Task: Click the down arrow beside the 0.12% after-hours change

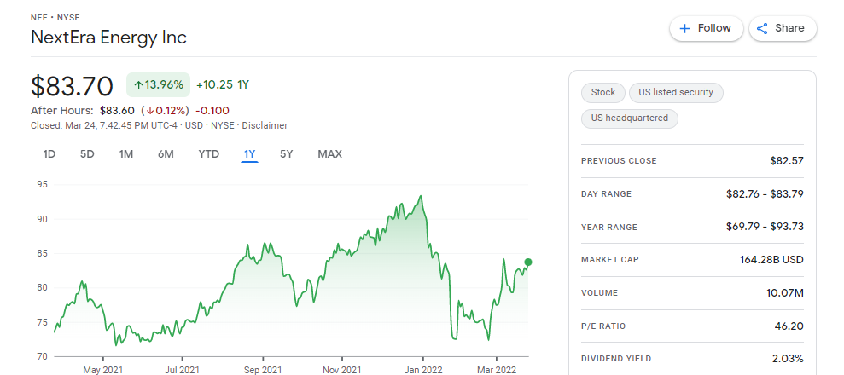Action: tap(150, 111)
